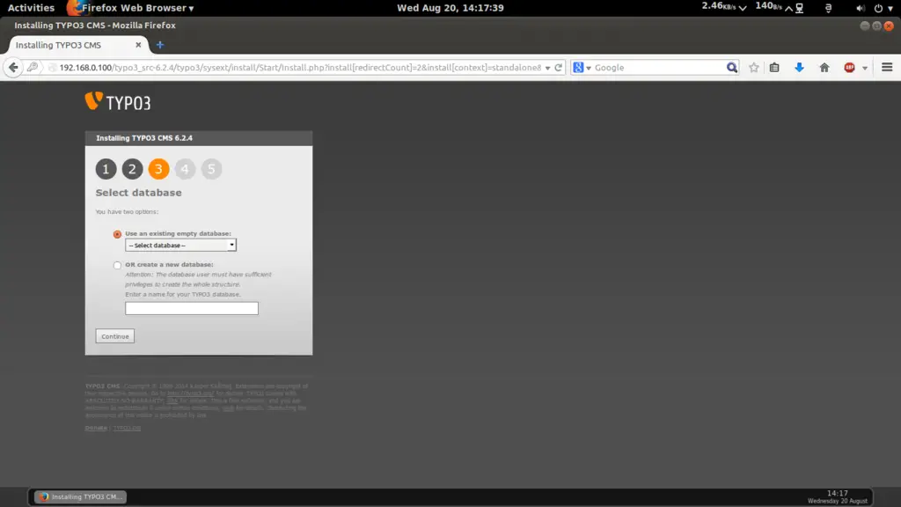Click the wired network icon in the top bar
Viewport: 901px width, 507px height.
pyautogui.click(x=799, y=8)
